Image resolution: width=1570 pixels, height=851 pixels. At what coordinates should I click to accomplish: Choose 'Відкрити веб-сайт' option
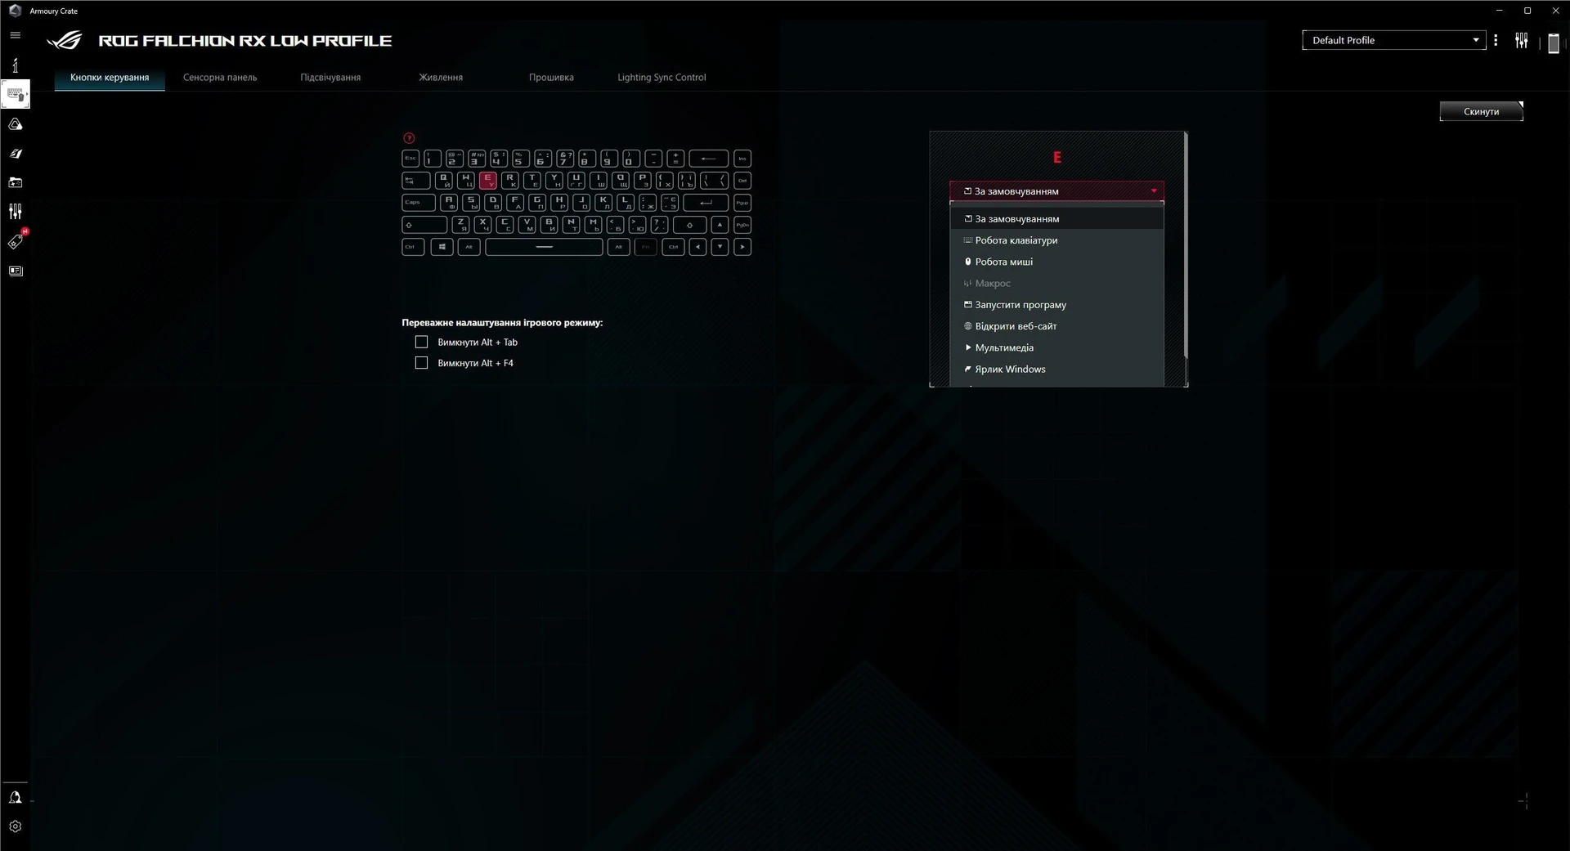pos(1056,326)
